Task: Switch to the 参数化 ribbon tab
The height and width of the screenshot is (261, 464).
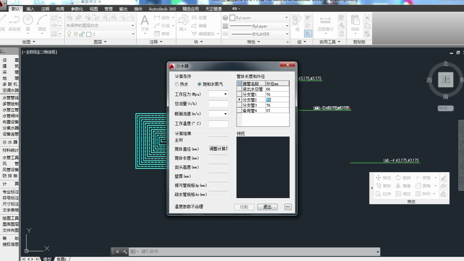Action: 77,9
